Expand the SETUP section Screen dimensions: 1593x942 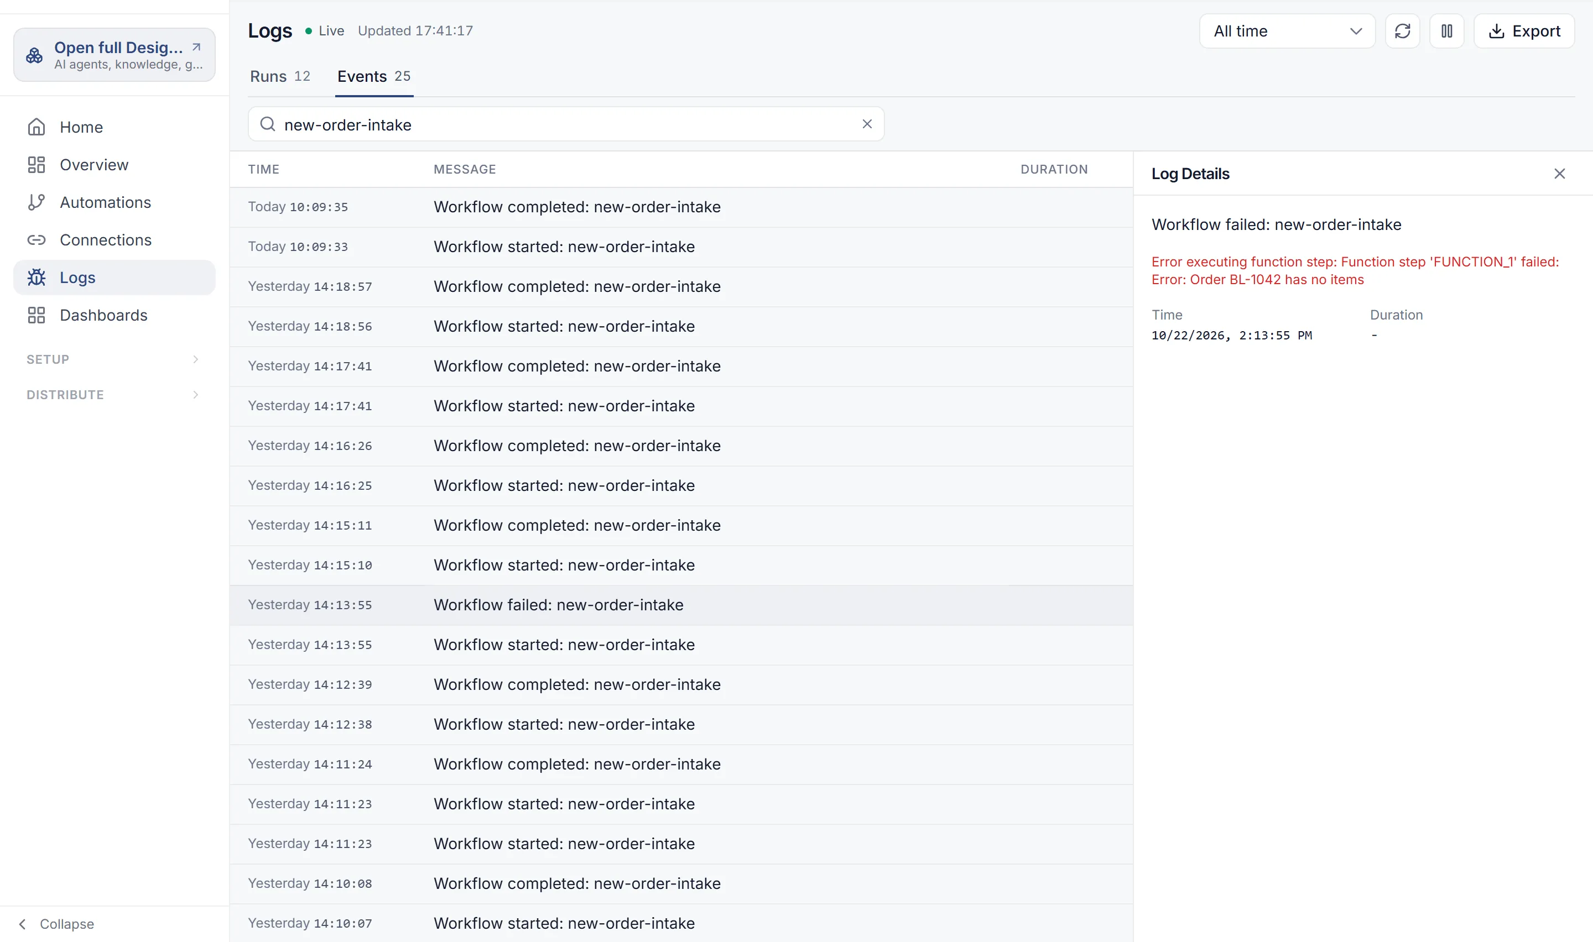[x=114, y=359]
